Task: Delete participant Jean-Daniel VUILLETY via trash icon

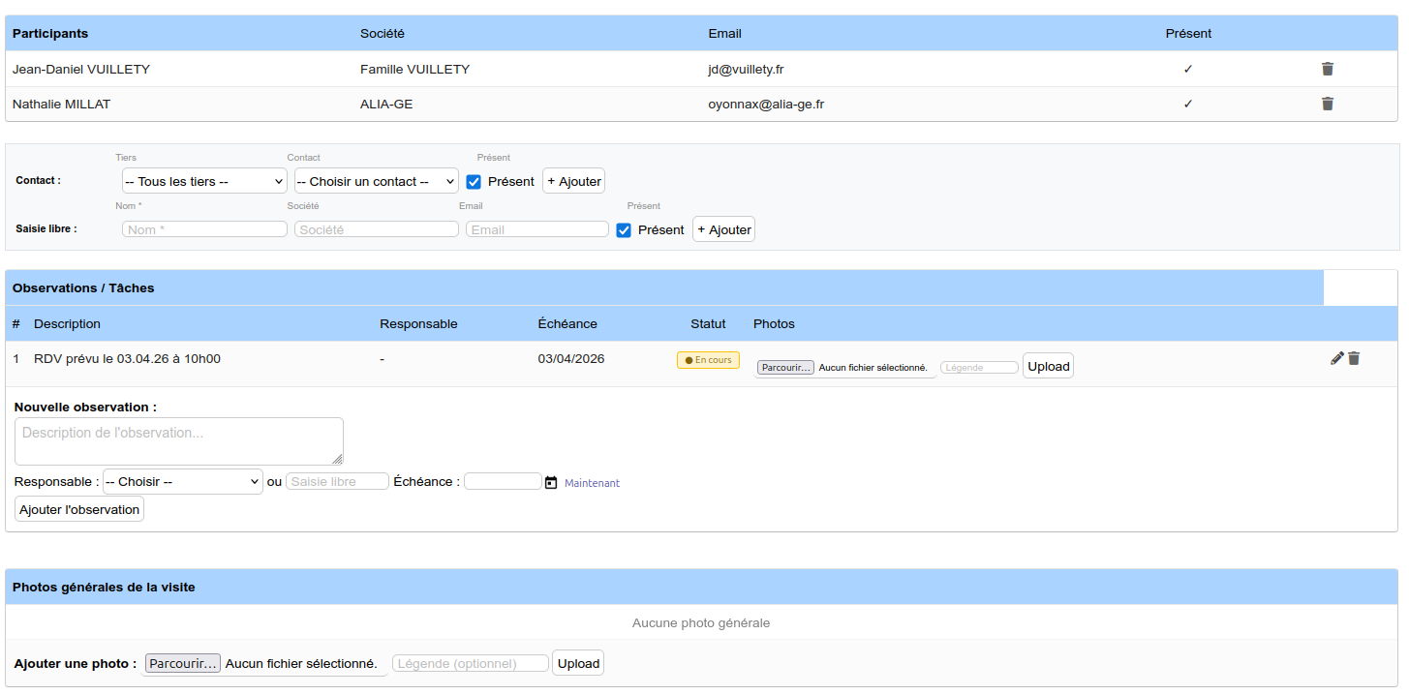Action: (x=1328, y=69)
